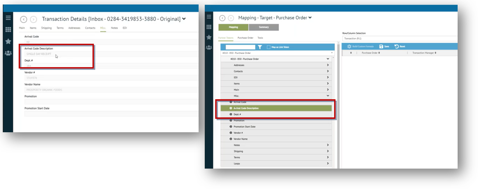
Task: Open apps grid icon in Mapping window sidebar
Action: (x=209, y=27)
